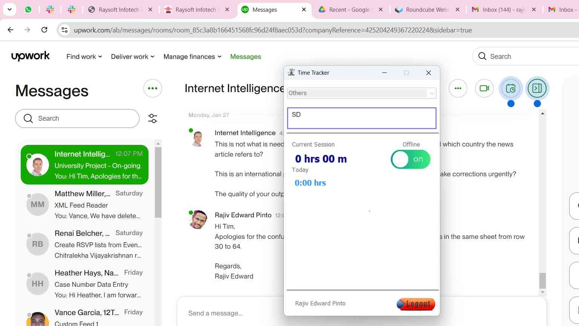Click the chat thread scrollbar thumb
The height and width of the screenshot is (326, 579).
point(542,280)
